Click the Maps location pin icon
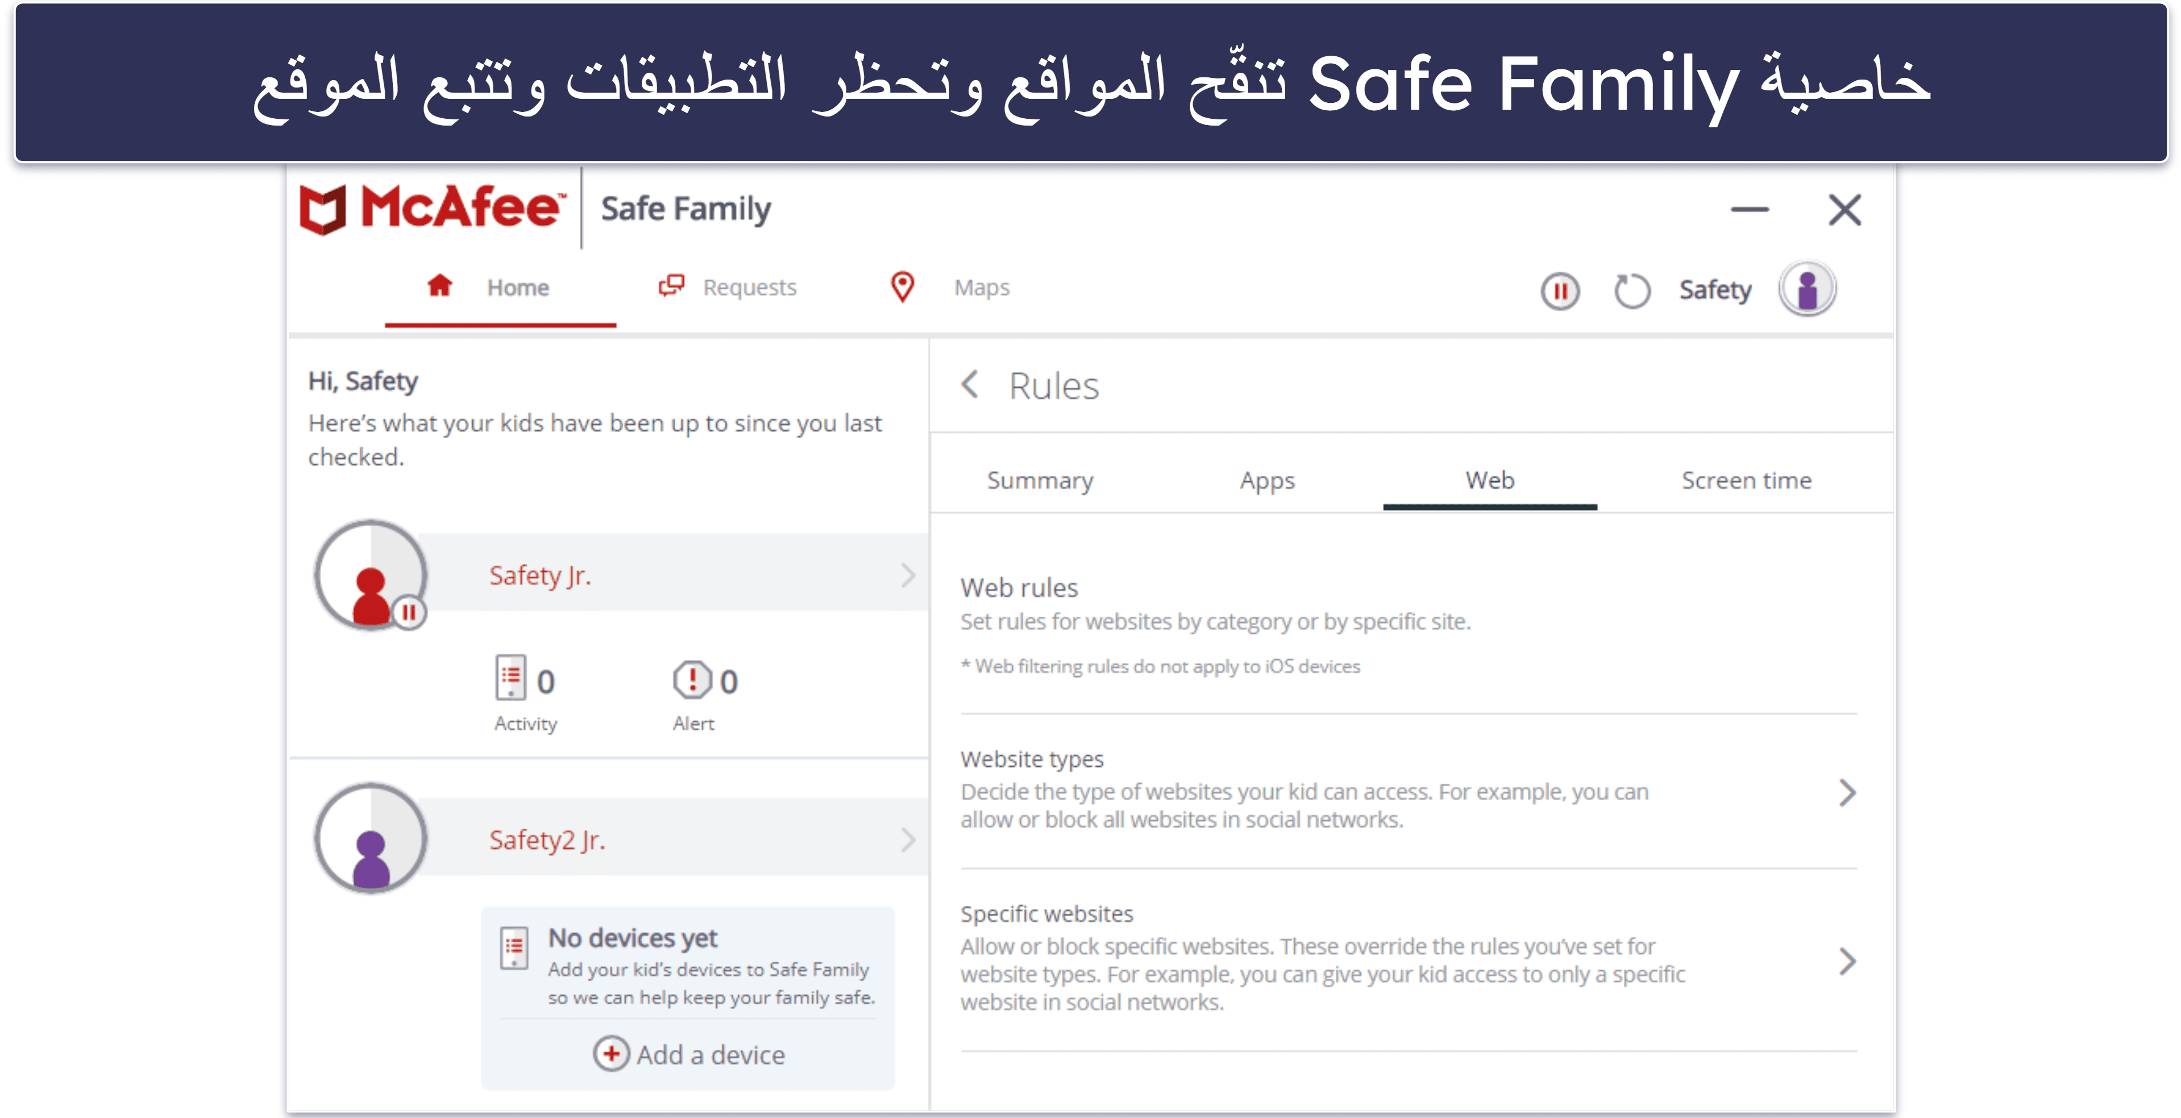The height and width of the screenshot is (1118, 2181). (x=903, y=287)
